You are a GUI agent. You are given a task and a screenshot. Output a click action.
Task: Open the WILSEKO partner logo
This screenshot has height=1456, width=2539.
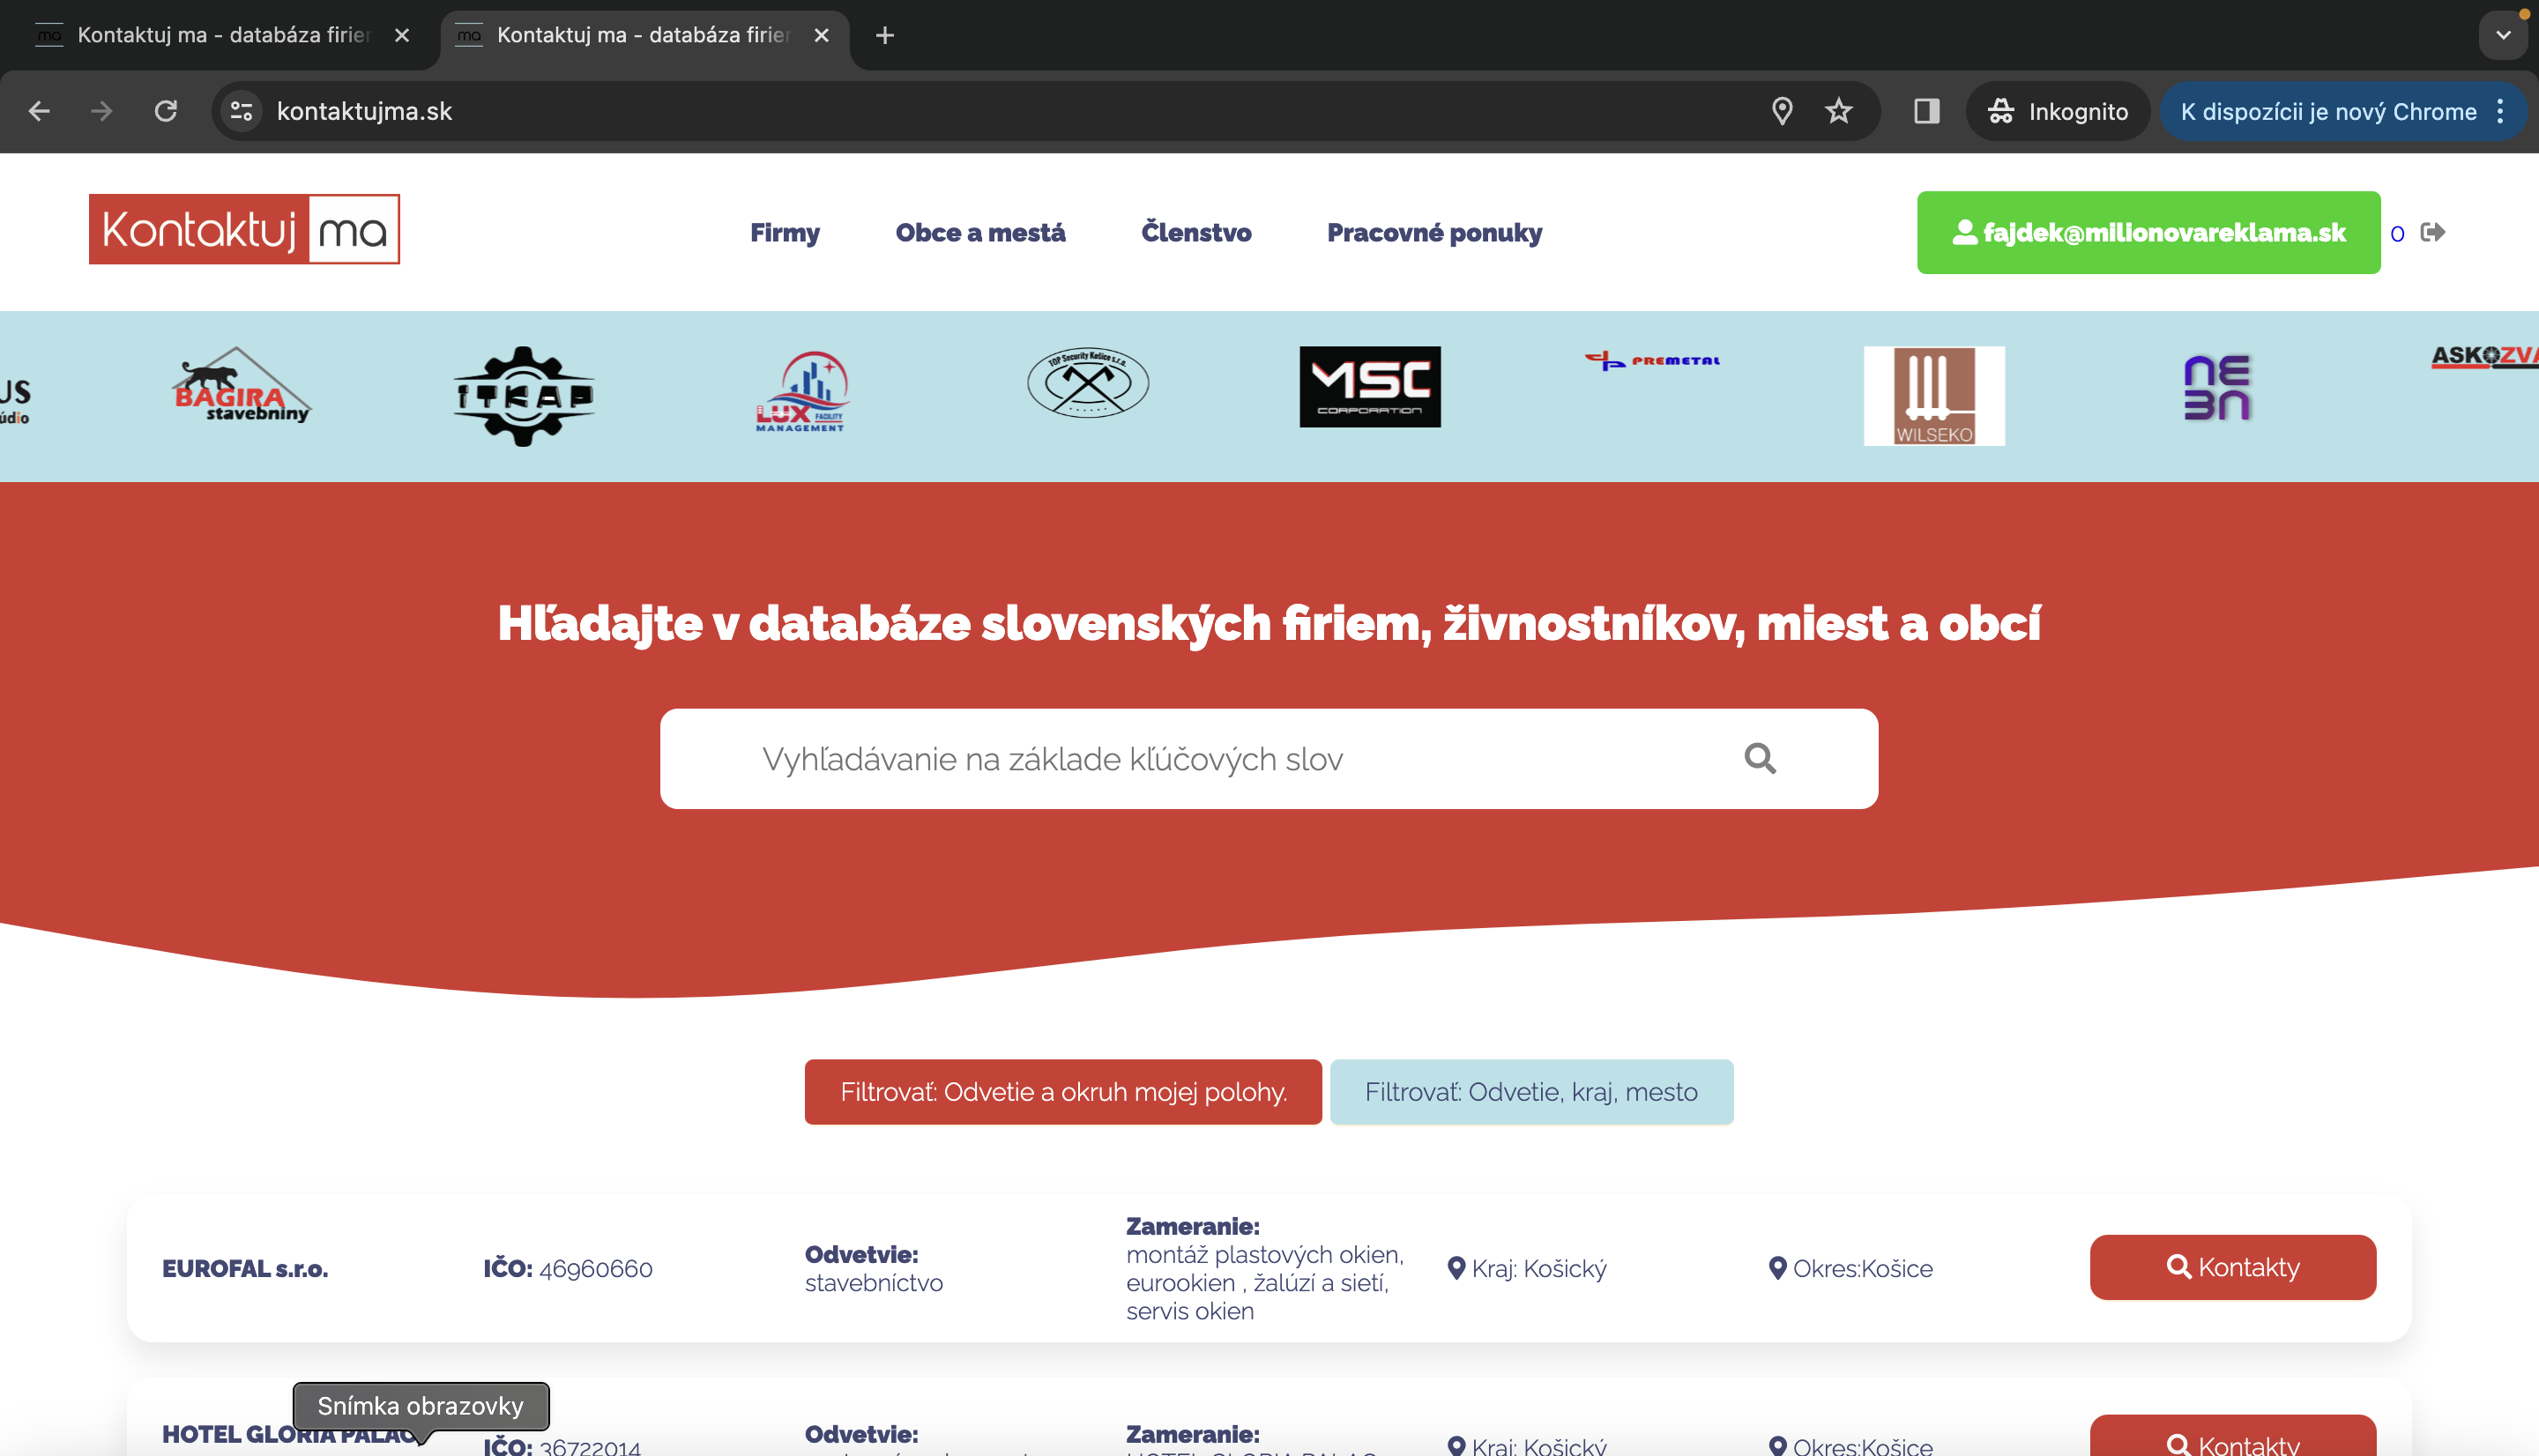pos(1933,395)
